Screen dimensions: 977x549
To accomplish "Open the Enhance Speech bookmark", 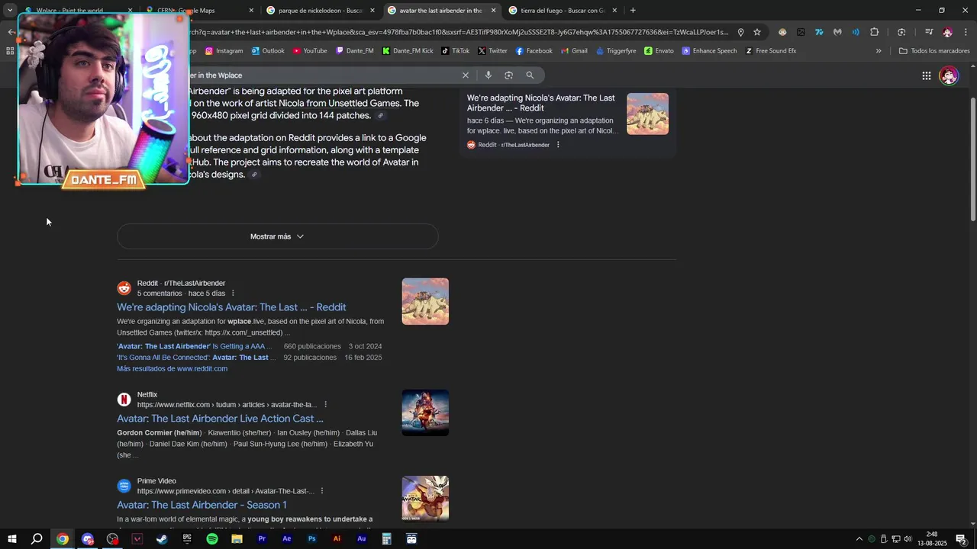I will 710,51.
